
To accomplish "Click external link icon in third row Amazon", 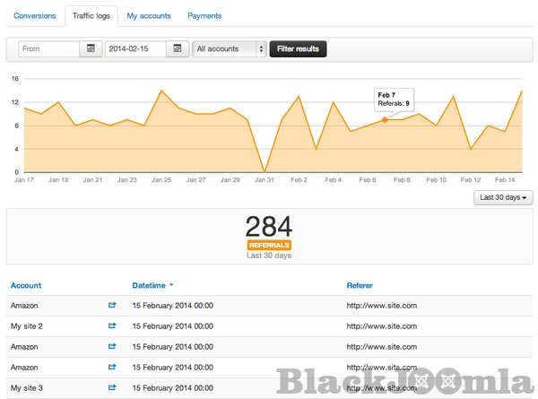I will [112, 346].
